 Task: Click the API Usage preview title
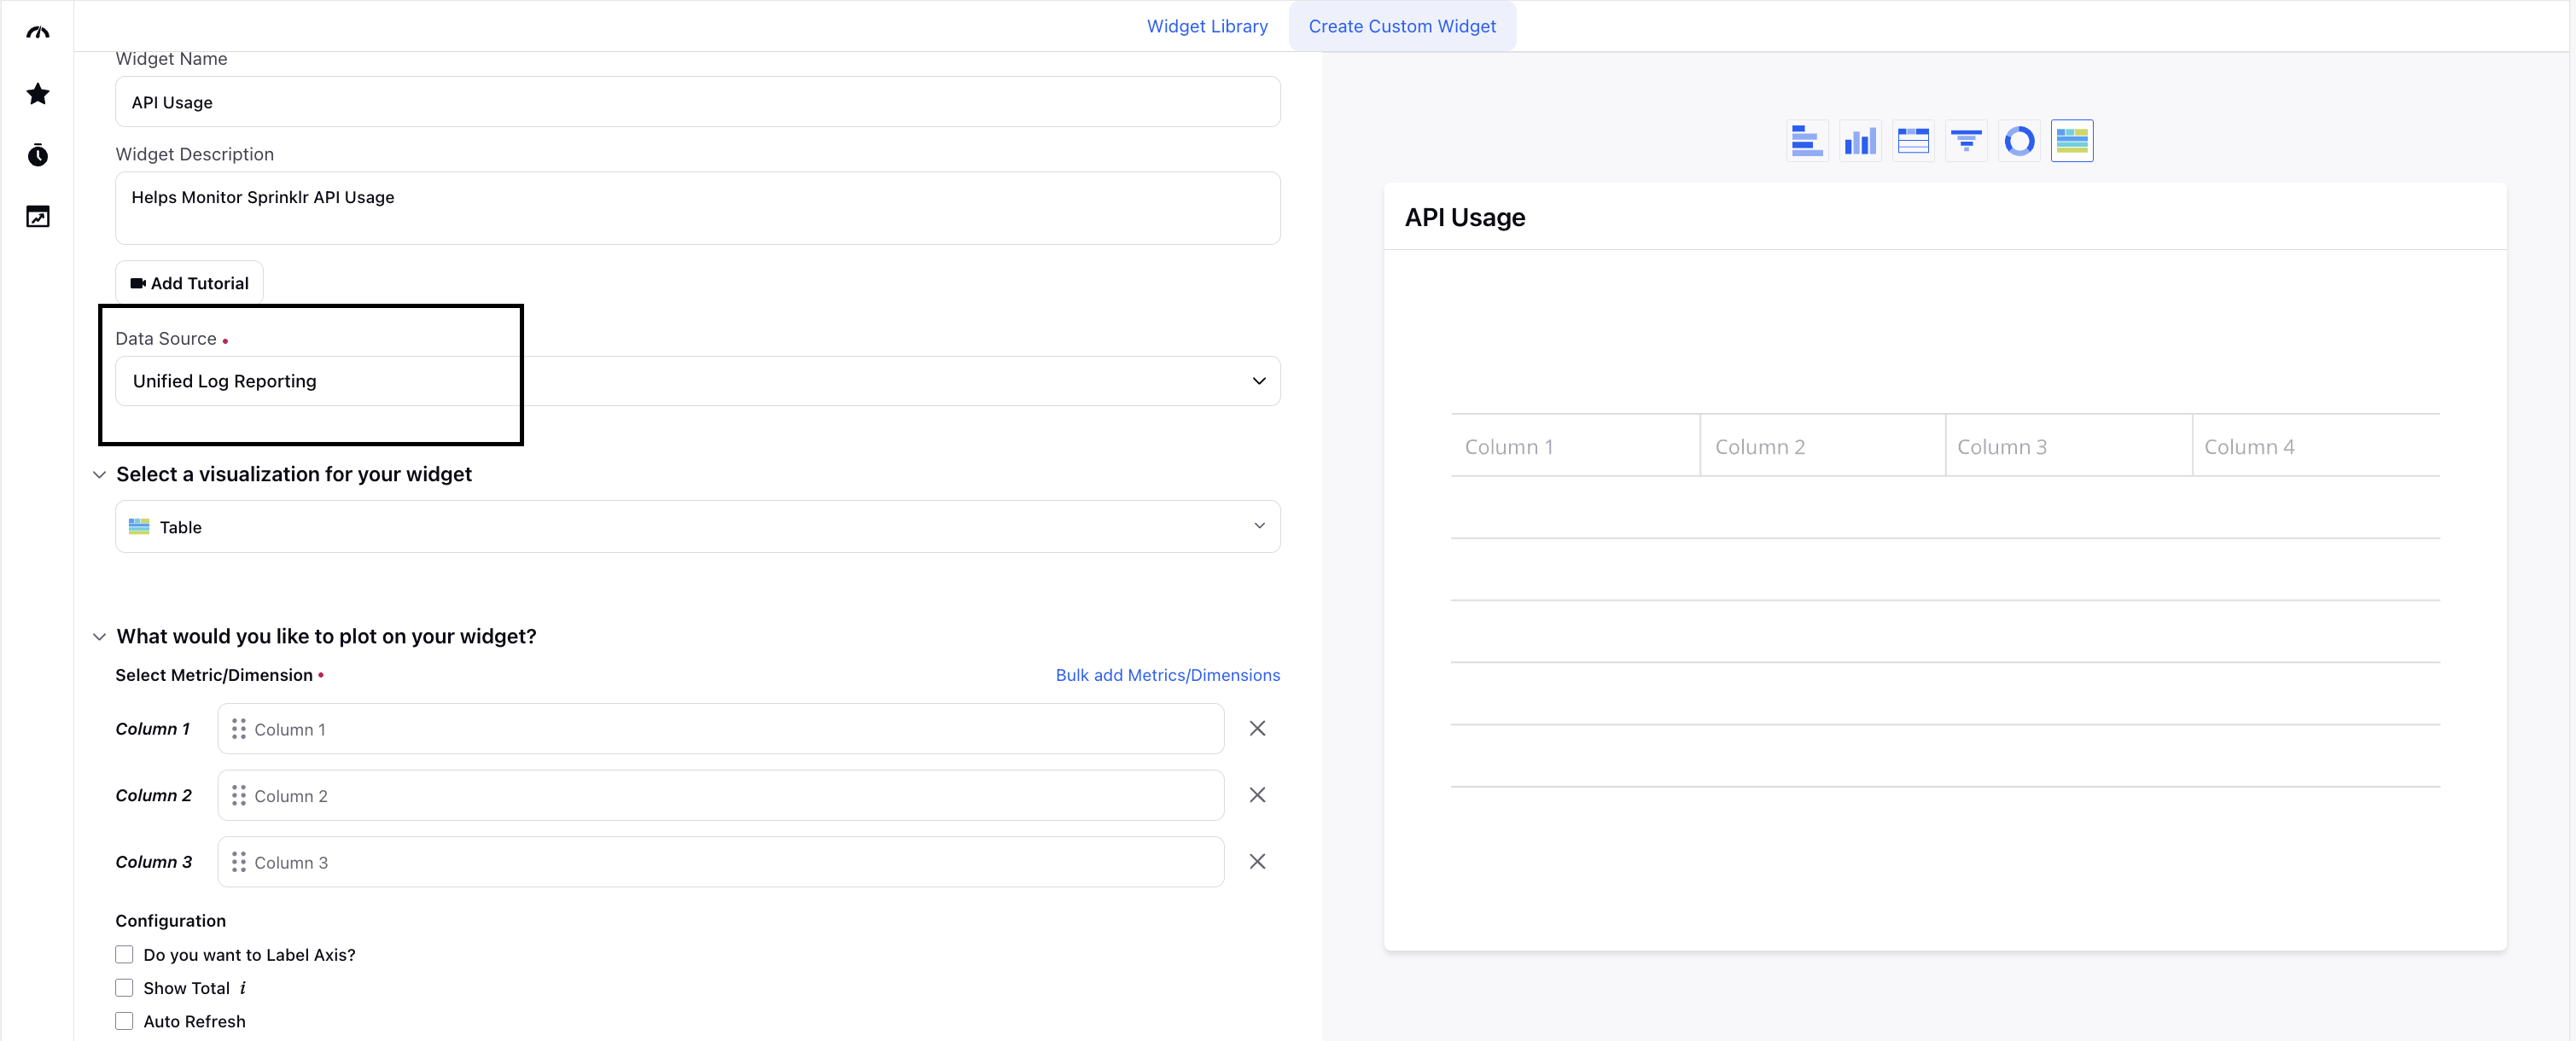click(x=1464, y=217)
